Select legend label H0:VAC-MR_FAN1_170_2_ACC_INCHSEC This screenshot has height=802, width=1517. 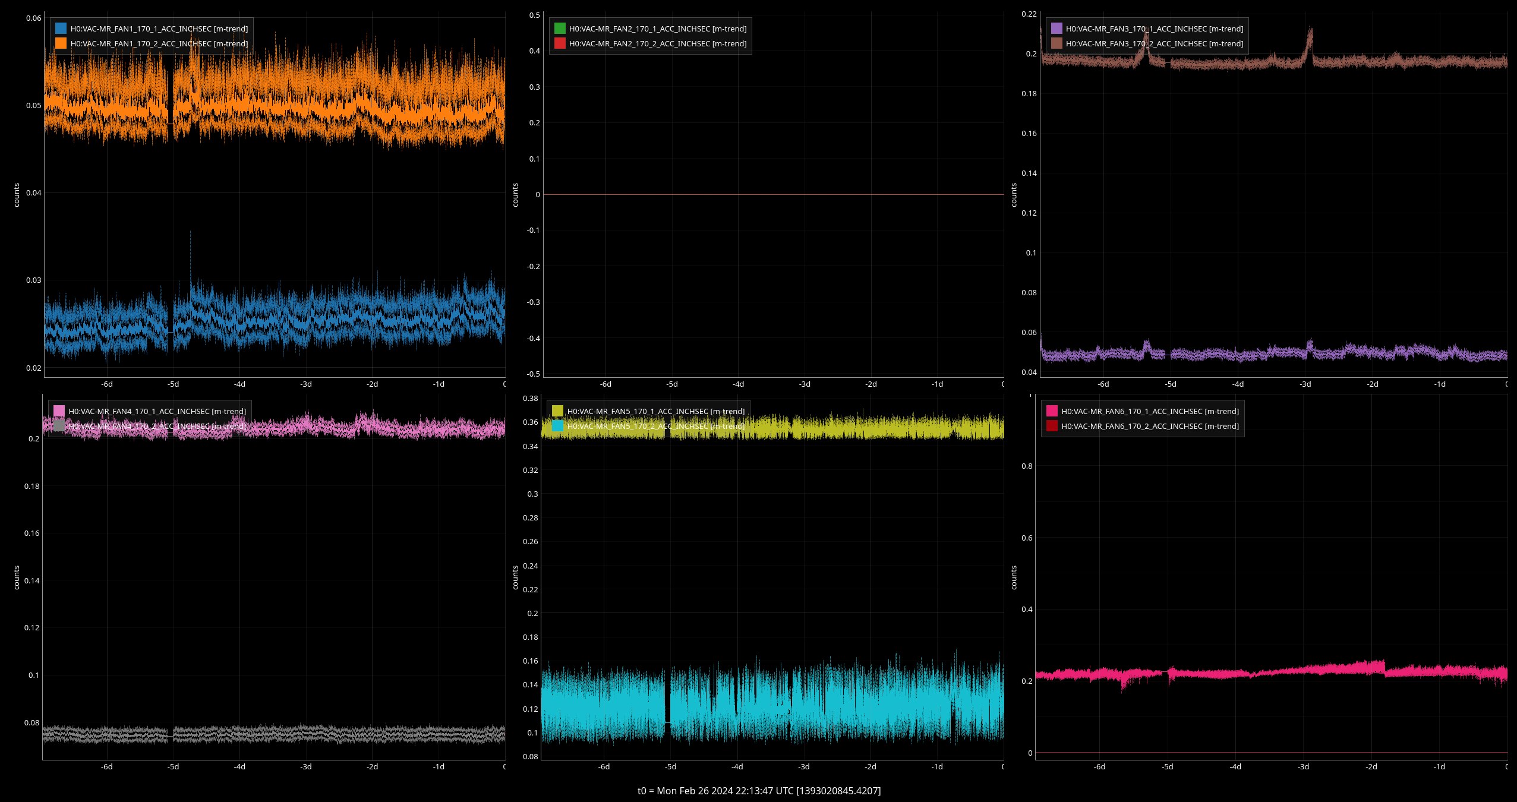[159, 43]
